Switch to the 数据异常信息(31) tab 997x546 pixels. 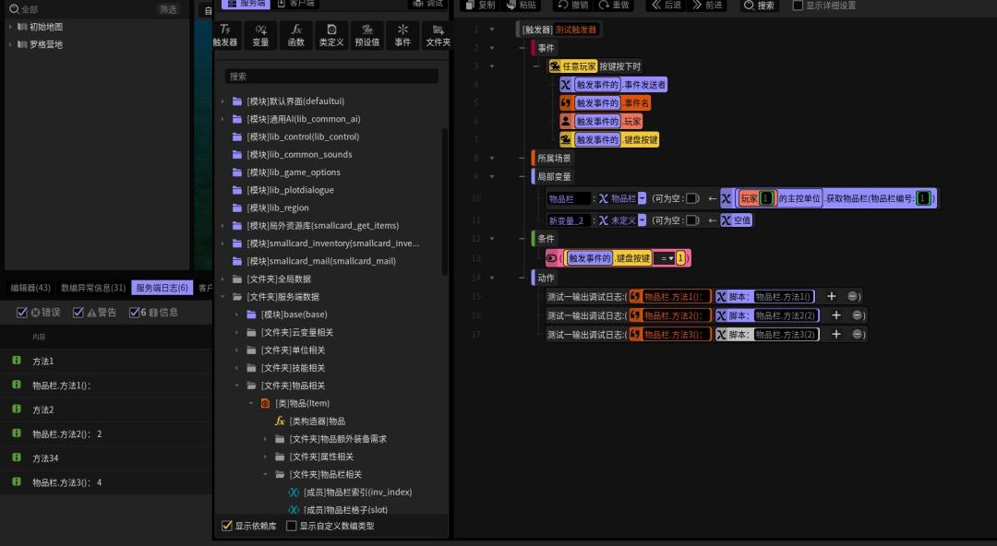point(93,288)
